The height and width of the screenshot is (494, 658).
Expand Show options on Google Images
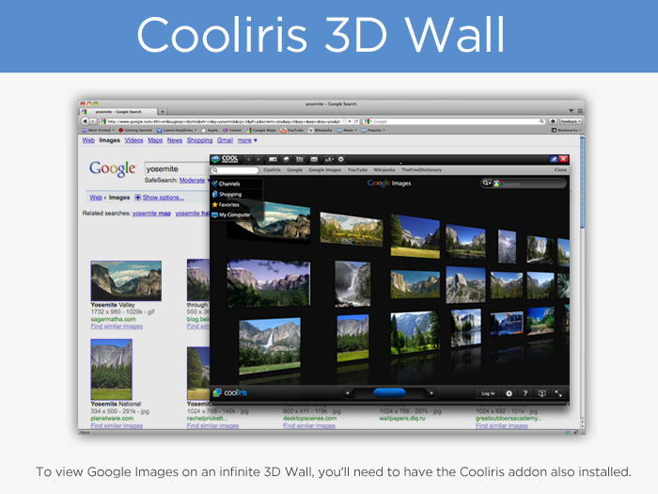pyautogui.click(x=163, y=198)
